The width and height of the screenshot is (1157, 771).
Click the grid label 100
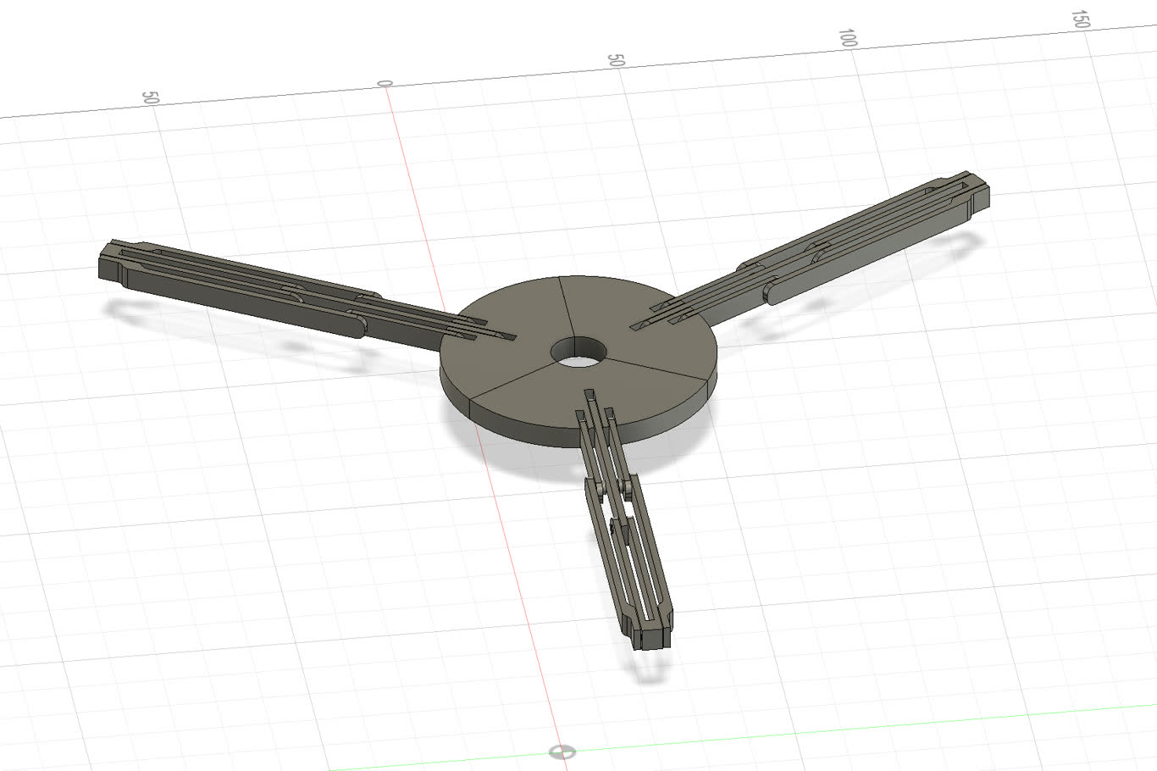pos(848,38)
